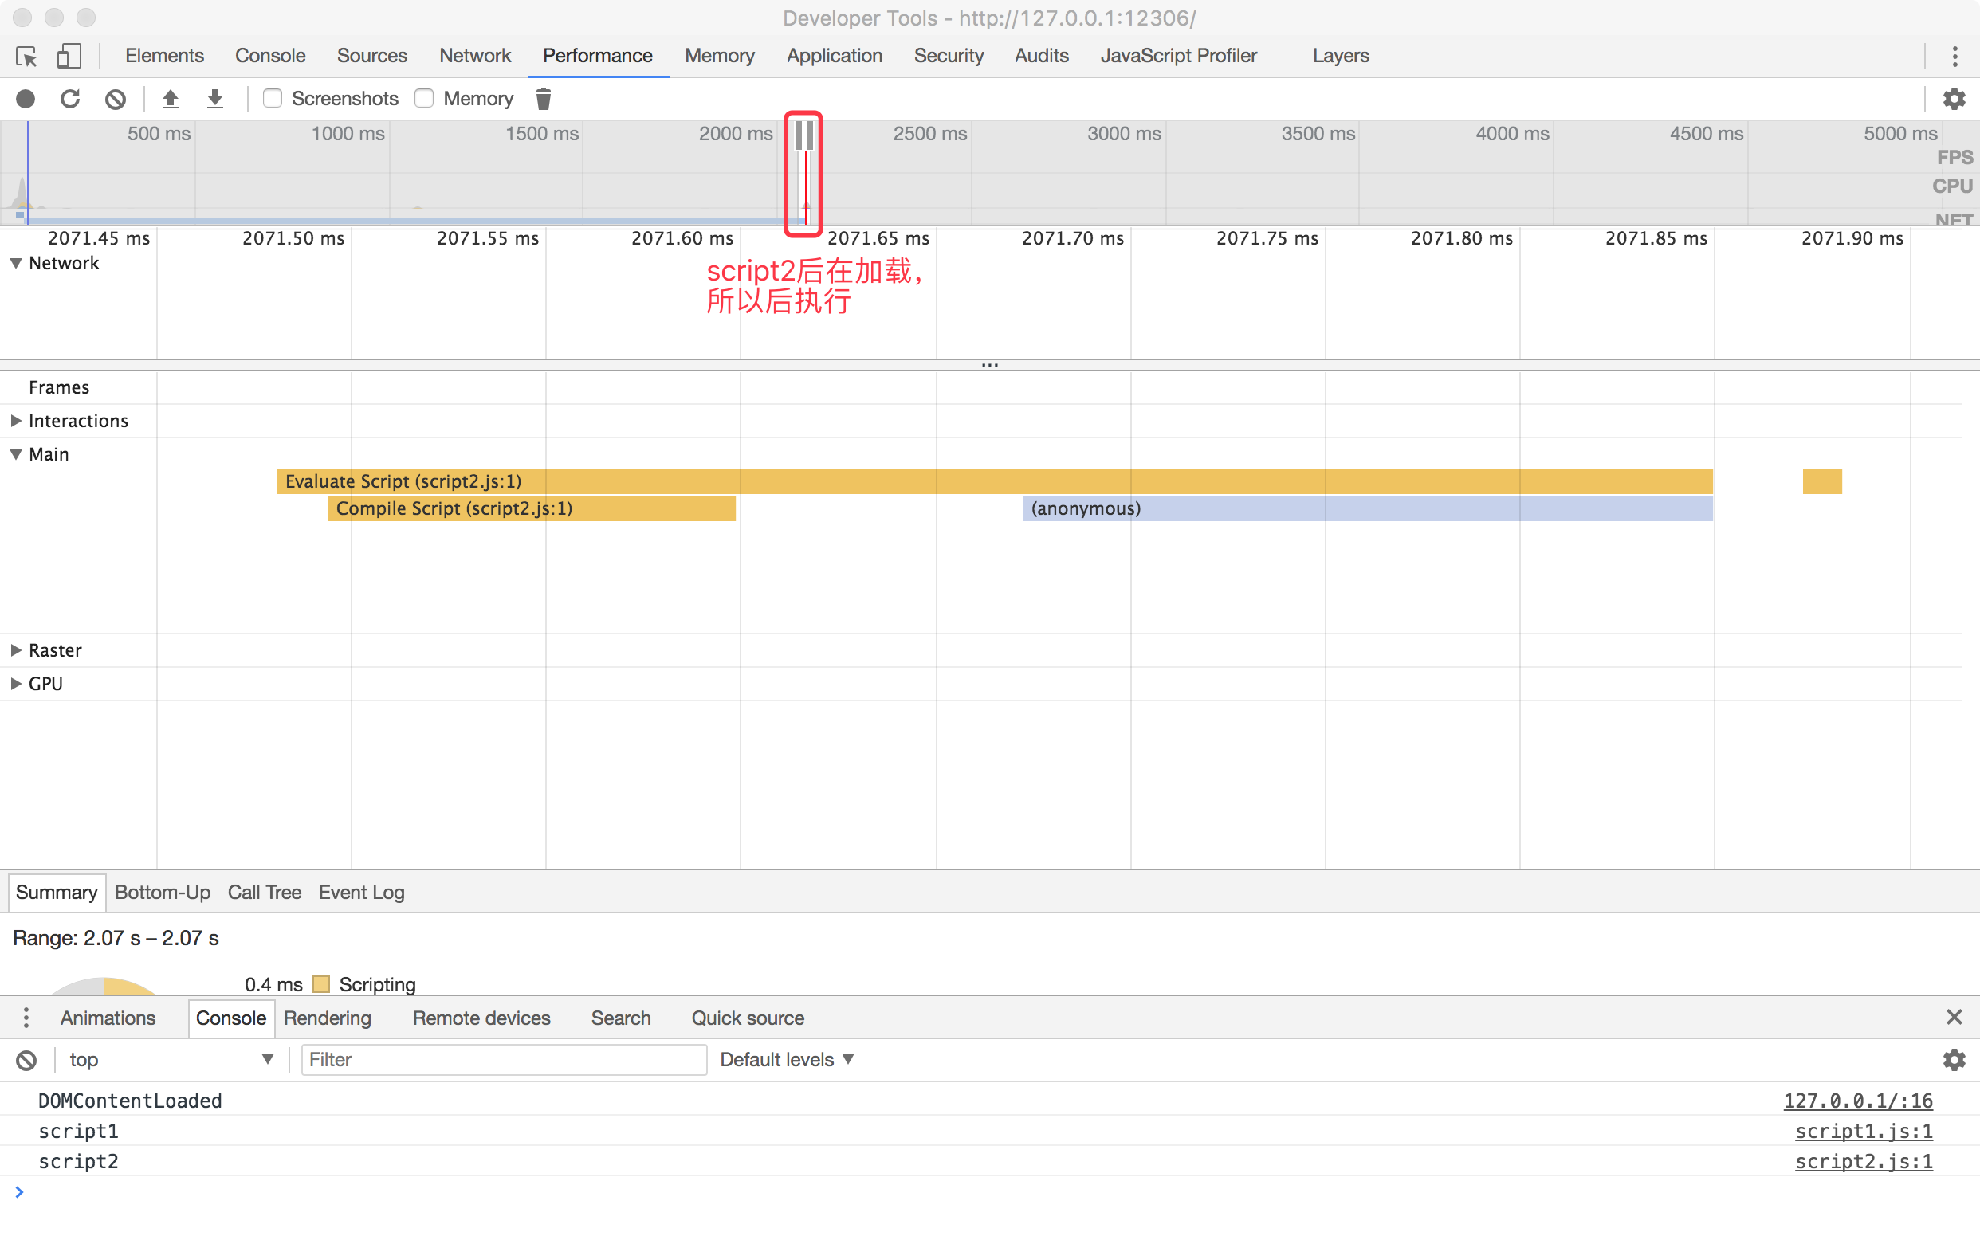Enable the Screenshots checkbox

pos(273,98)
